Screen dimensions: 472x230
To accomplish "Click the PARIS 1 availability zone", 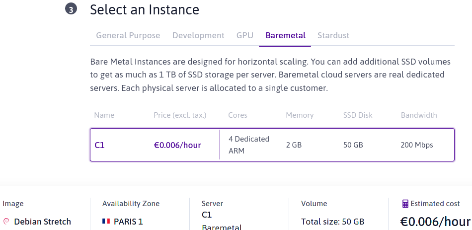I will 128,222.
